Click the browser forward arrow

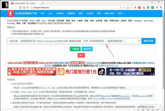tap(16, 8)
